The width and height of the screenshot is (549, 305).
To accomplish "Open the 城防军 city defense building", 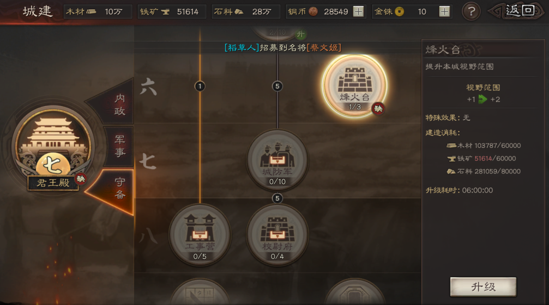I will 277,159.
